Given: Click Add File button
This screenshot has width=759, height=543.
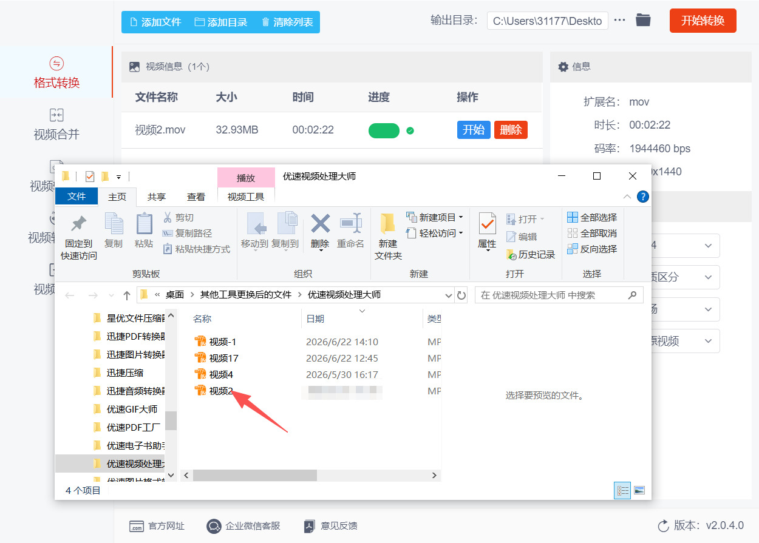Looking at the screenshot, I should pos(155,22).
